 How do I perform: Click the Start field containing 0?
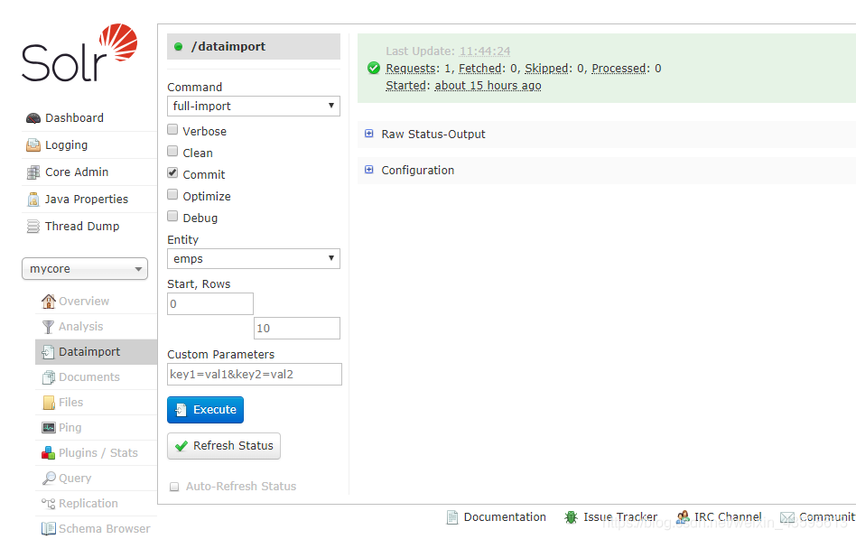[x=210, y=303]
